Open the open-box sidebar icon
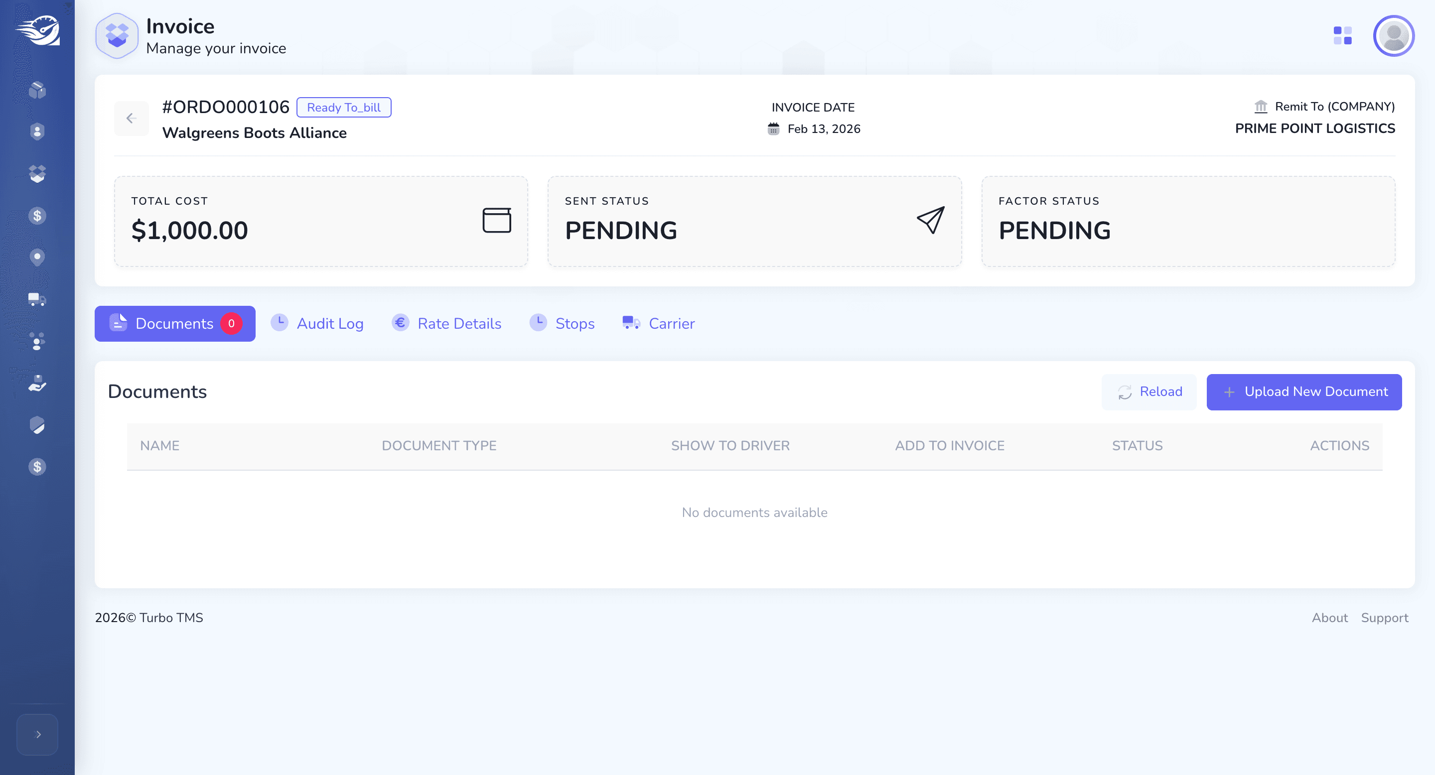Viewport: 1435px width, 775px height. (x=37, y=174)
